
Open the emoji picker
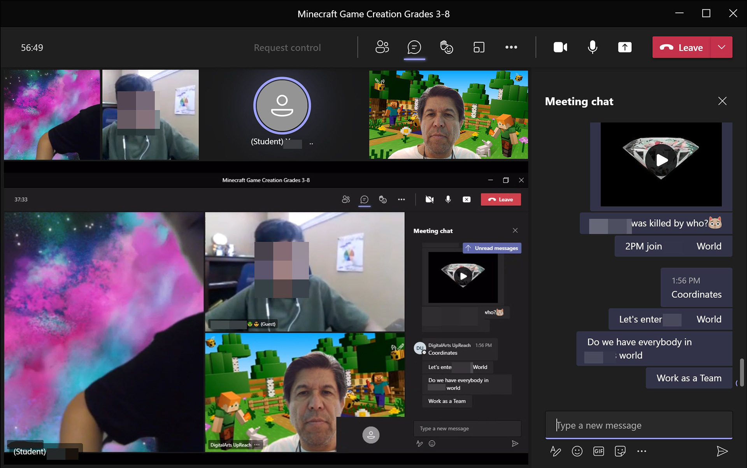click(577, 451)
